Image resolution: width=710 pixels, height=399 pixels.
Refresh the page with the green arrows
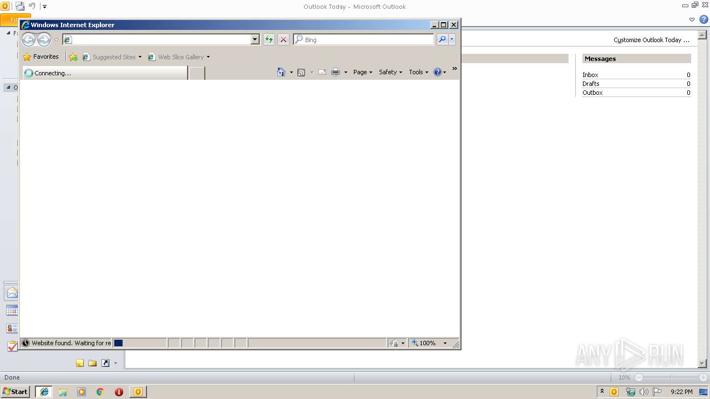[x=268, y=39]
